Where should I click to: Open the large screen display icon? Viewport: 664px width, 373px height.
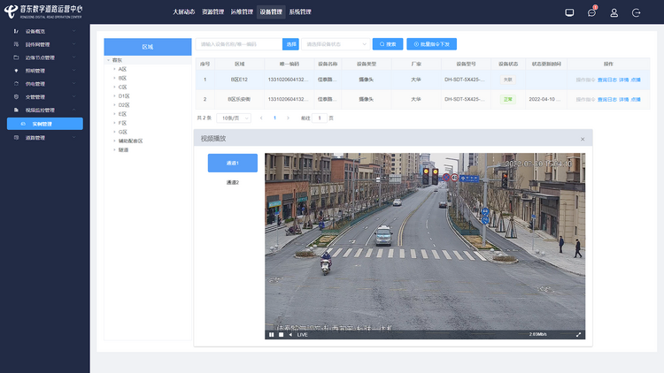(x=569, y=12)
